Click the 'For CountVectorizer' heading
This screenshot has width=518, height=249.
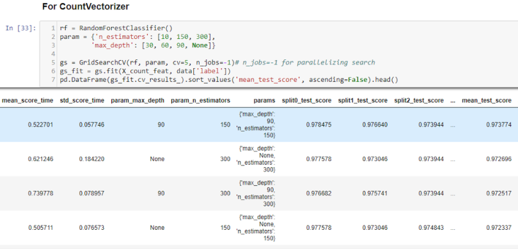click(x=85, y=6)
